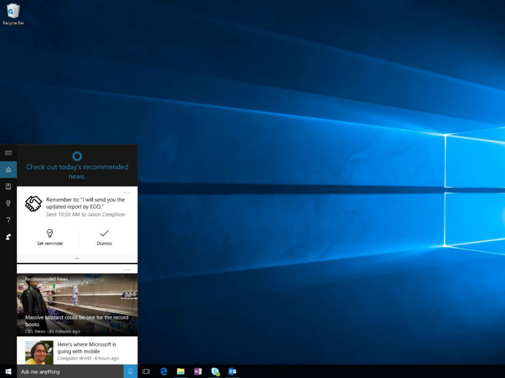Open Cortana Feedback icon in sidebar
The width and height of the screenshot is (505, 378).
[8, 237]
